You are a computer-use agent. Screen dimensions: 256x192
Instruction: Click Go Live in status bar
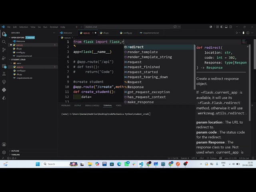(x=244, y=158)
